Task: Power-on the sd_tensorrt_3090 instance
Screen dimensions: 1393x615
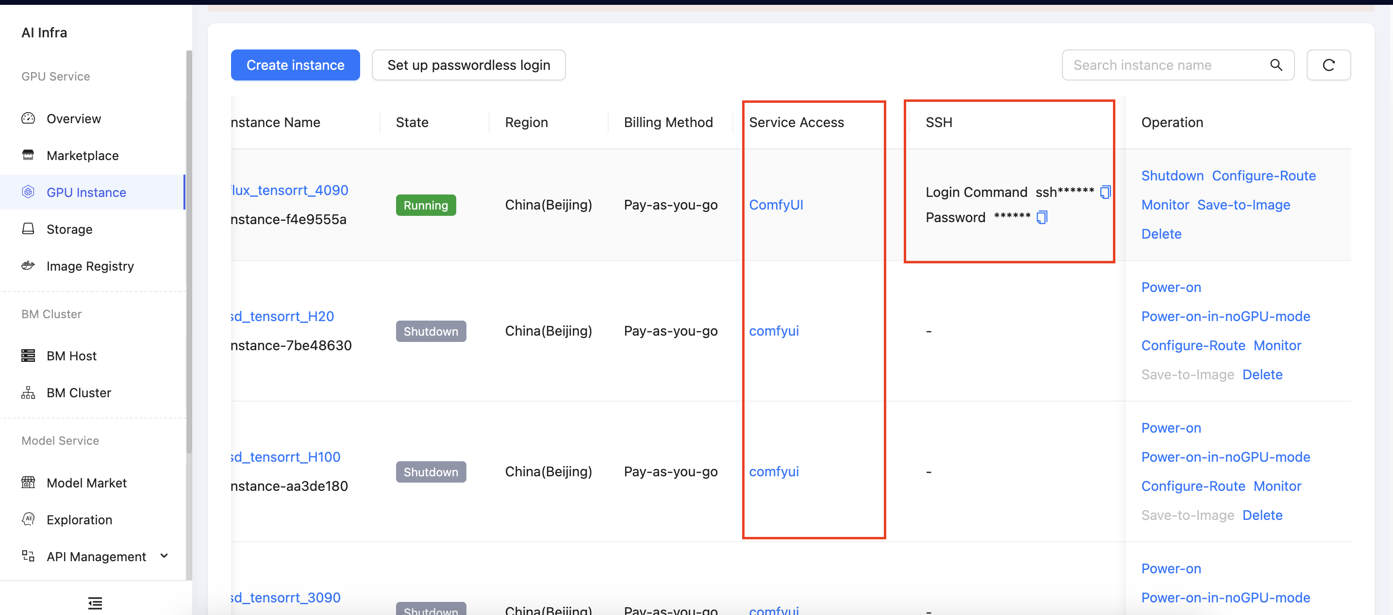Action: point(1171,568)
